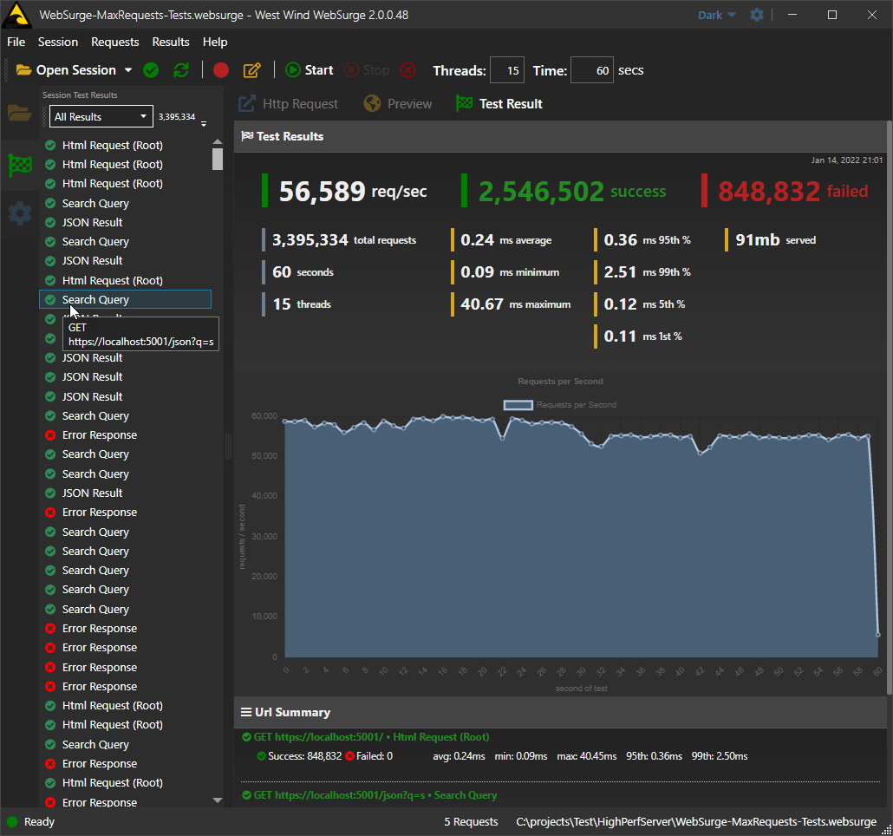
Task: Click the Stop test button
Action: [368, 70]
